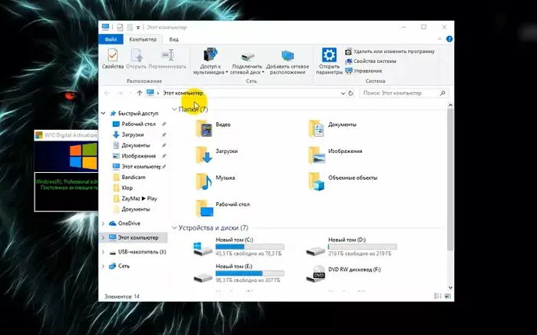Click Добавить сетевое расположение icon
The height and width of the screenshot is (335, 537).
click(x=288, y=56)
